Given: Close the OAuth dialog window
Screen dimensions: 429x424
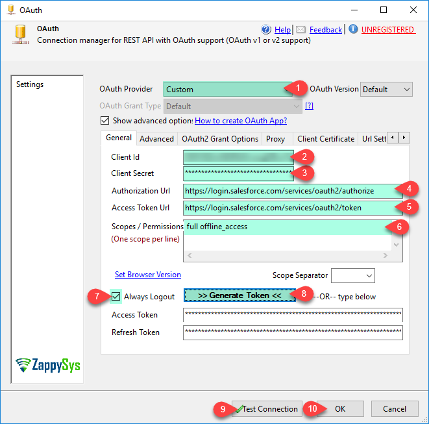Looking at the screenshot, I should [x=413, y=10].
